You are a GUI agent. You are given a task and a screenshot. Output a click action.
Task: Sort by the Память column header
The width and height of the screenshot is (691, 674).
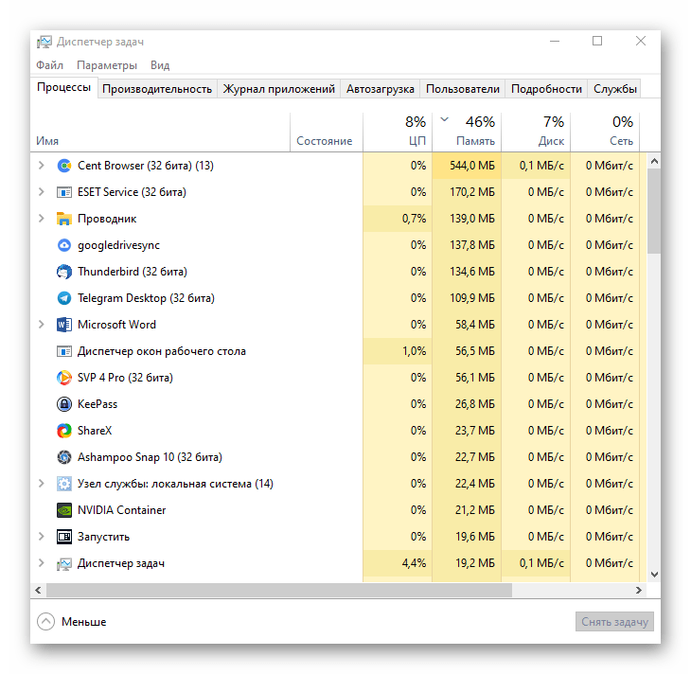click(467, 133)
